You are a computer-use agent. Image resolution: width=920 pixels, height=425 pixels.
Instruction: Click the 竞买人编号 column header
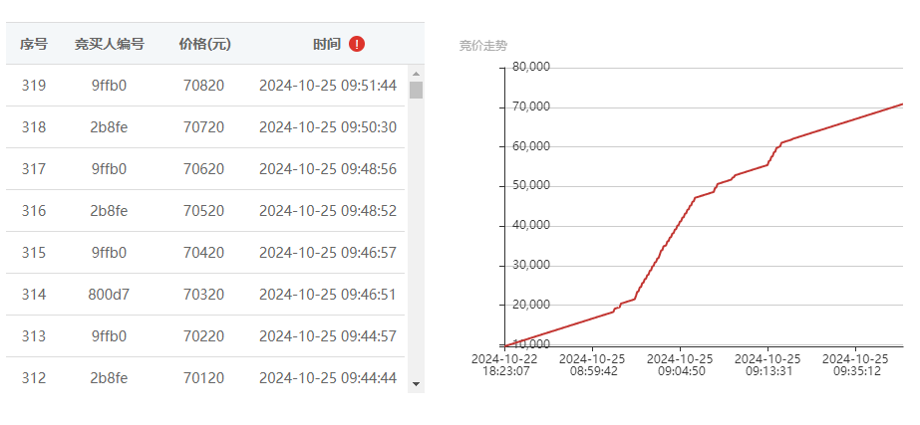(x=109, y=44)
